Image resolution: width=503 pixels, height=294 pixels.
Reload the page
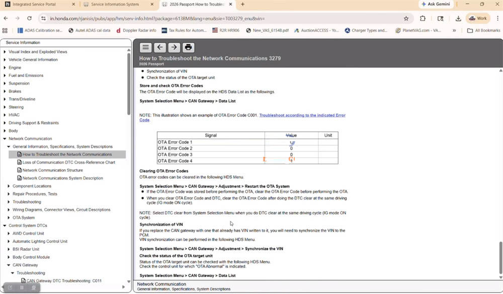29,18
